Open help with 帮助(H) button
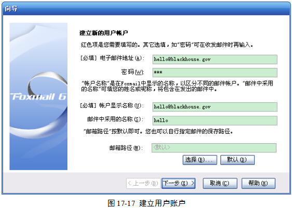Viewport: 292px width, 208px height. [258, 184]
